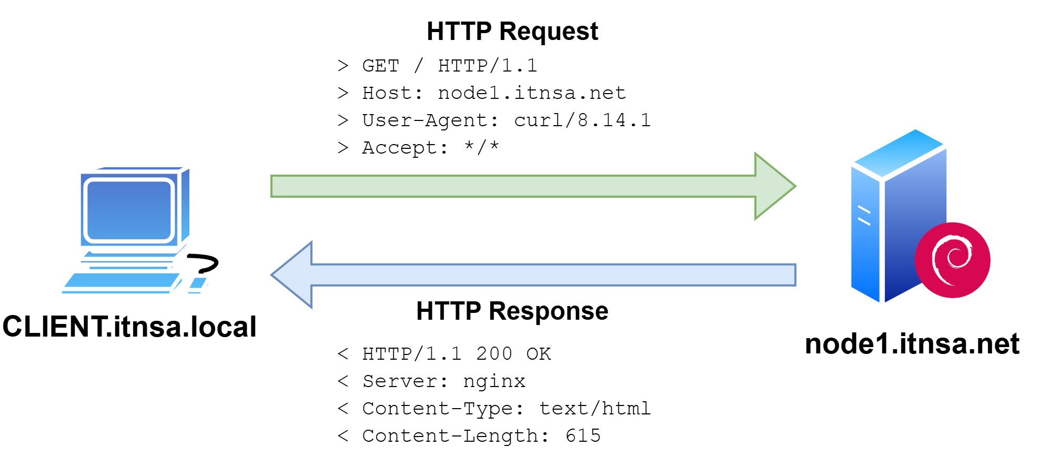
Task: Click the keyboard of the client computer
Action: [x=121, y=283]
